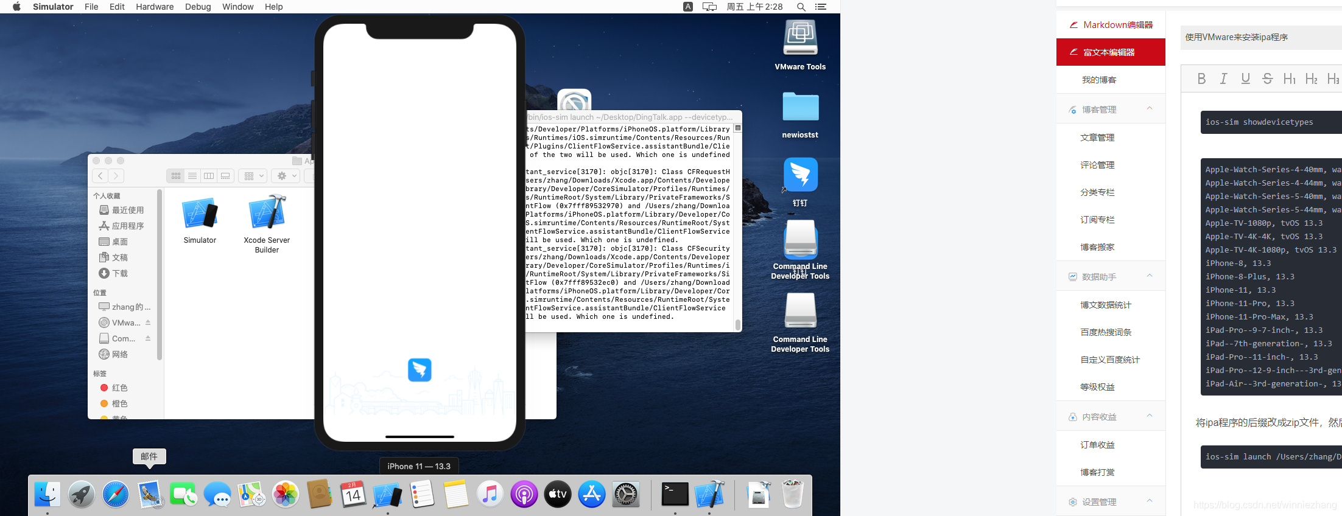Open FaceTime from the dock
The height and width of the screenshot is (516, 1342).
tap(183, 494)
